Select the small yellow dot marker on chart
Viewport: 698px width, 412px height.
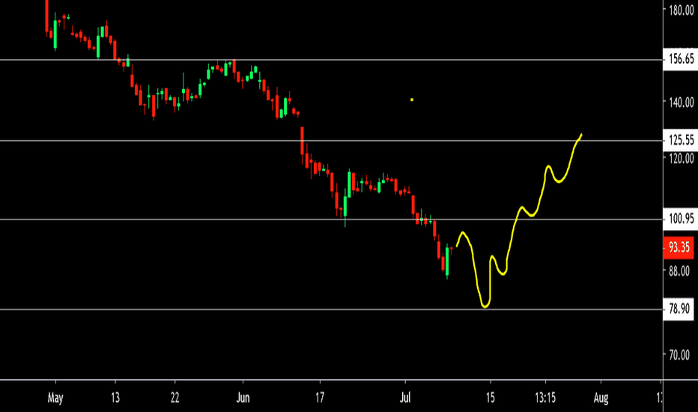pos(412,100)
